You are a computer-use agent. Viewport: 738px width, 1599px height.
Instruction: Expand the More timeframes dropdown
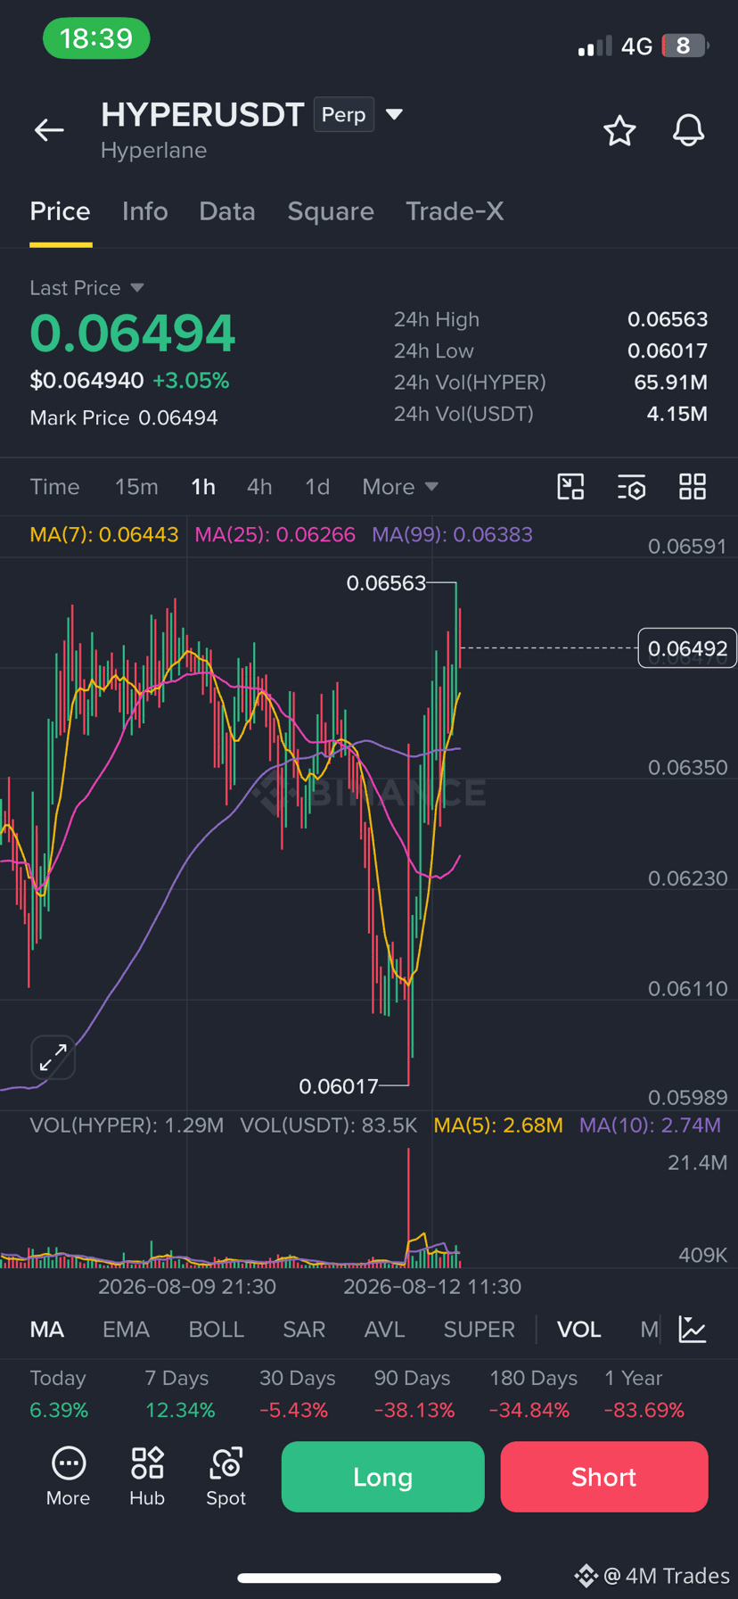click(400, 487)
